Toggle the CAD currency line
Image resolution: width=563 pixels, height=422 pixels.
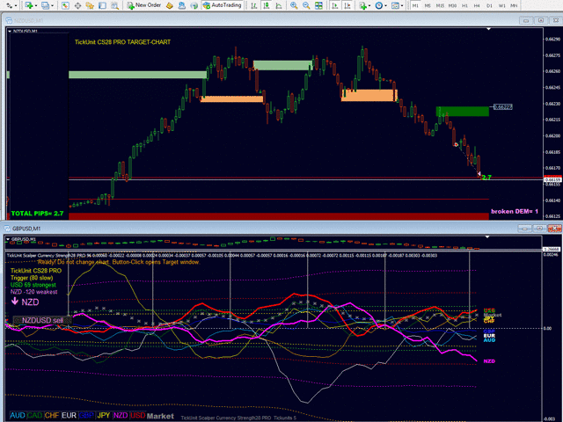[x=34, y=416]
